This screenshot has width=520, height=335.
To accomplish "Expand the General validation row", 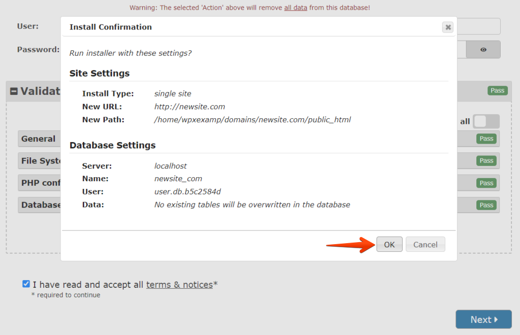I will tap(39, 139).
